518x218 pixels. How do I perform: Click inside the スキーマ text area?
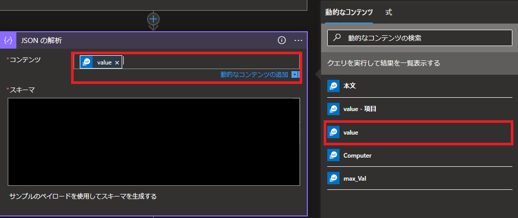pyautogui.click(x=154, y=142)
